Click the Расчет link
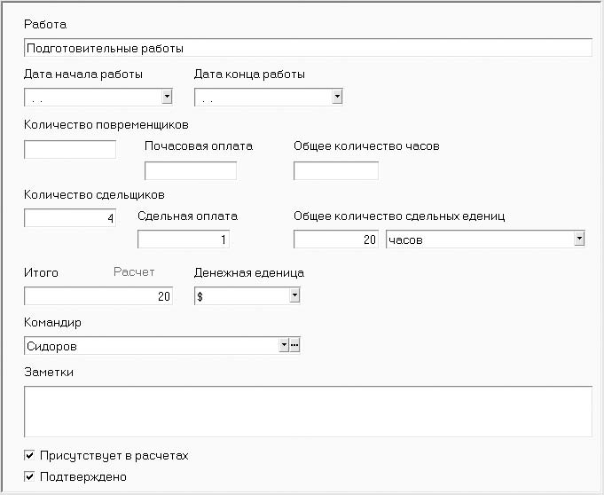604x495 pixels. pos(134,272)
